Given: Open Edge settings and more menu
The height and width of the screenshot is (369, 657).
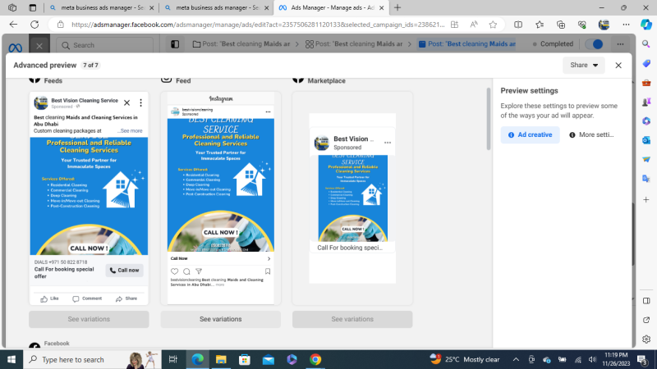Looking at the screenshot, I should pos(626,25).
